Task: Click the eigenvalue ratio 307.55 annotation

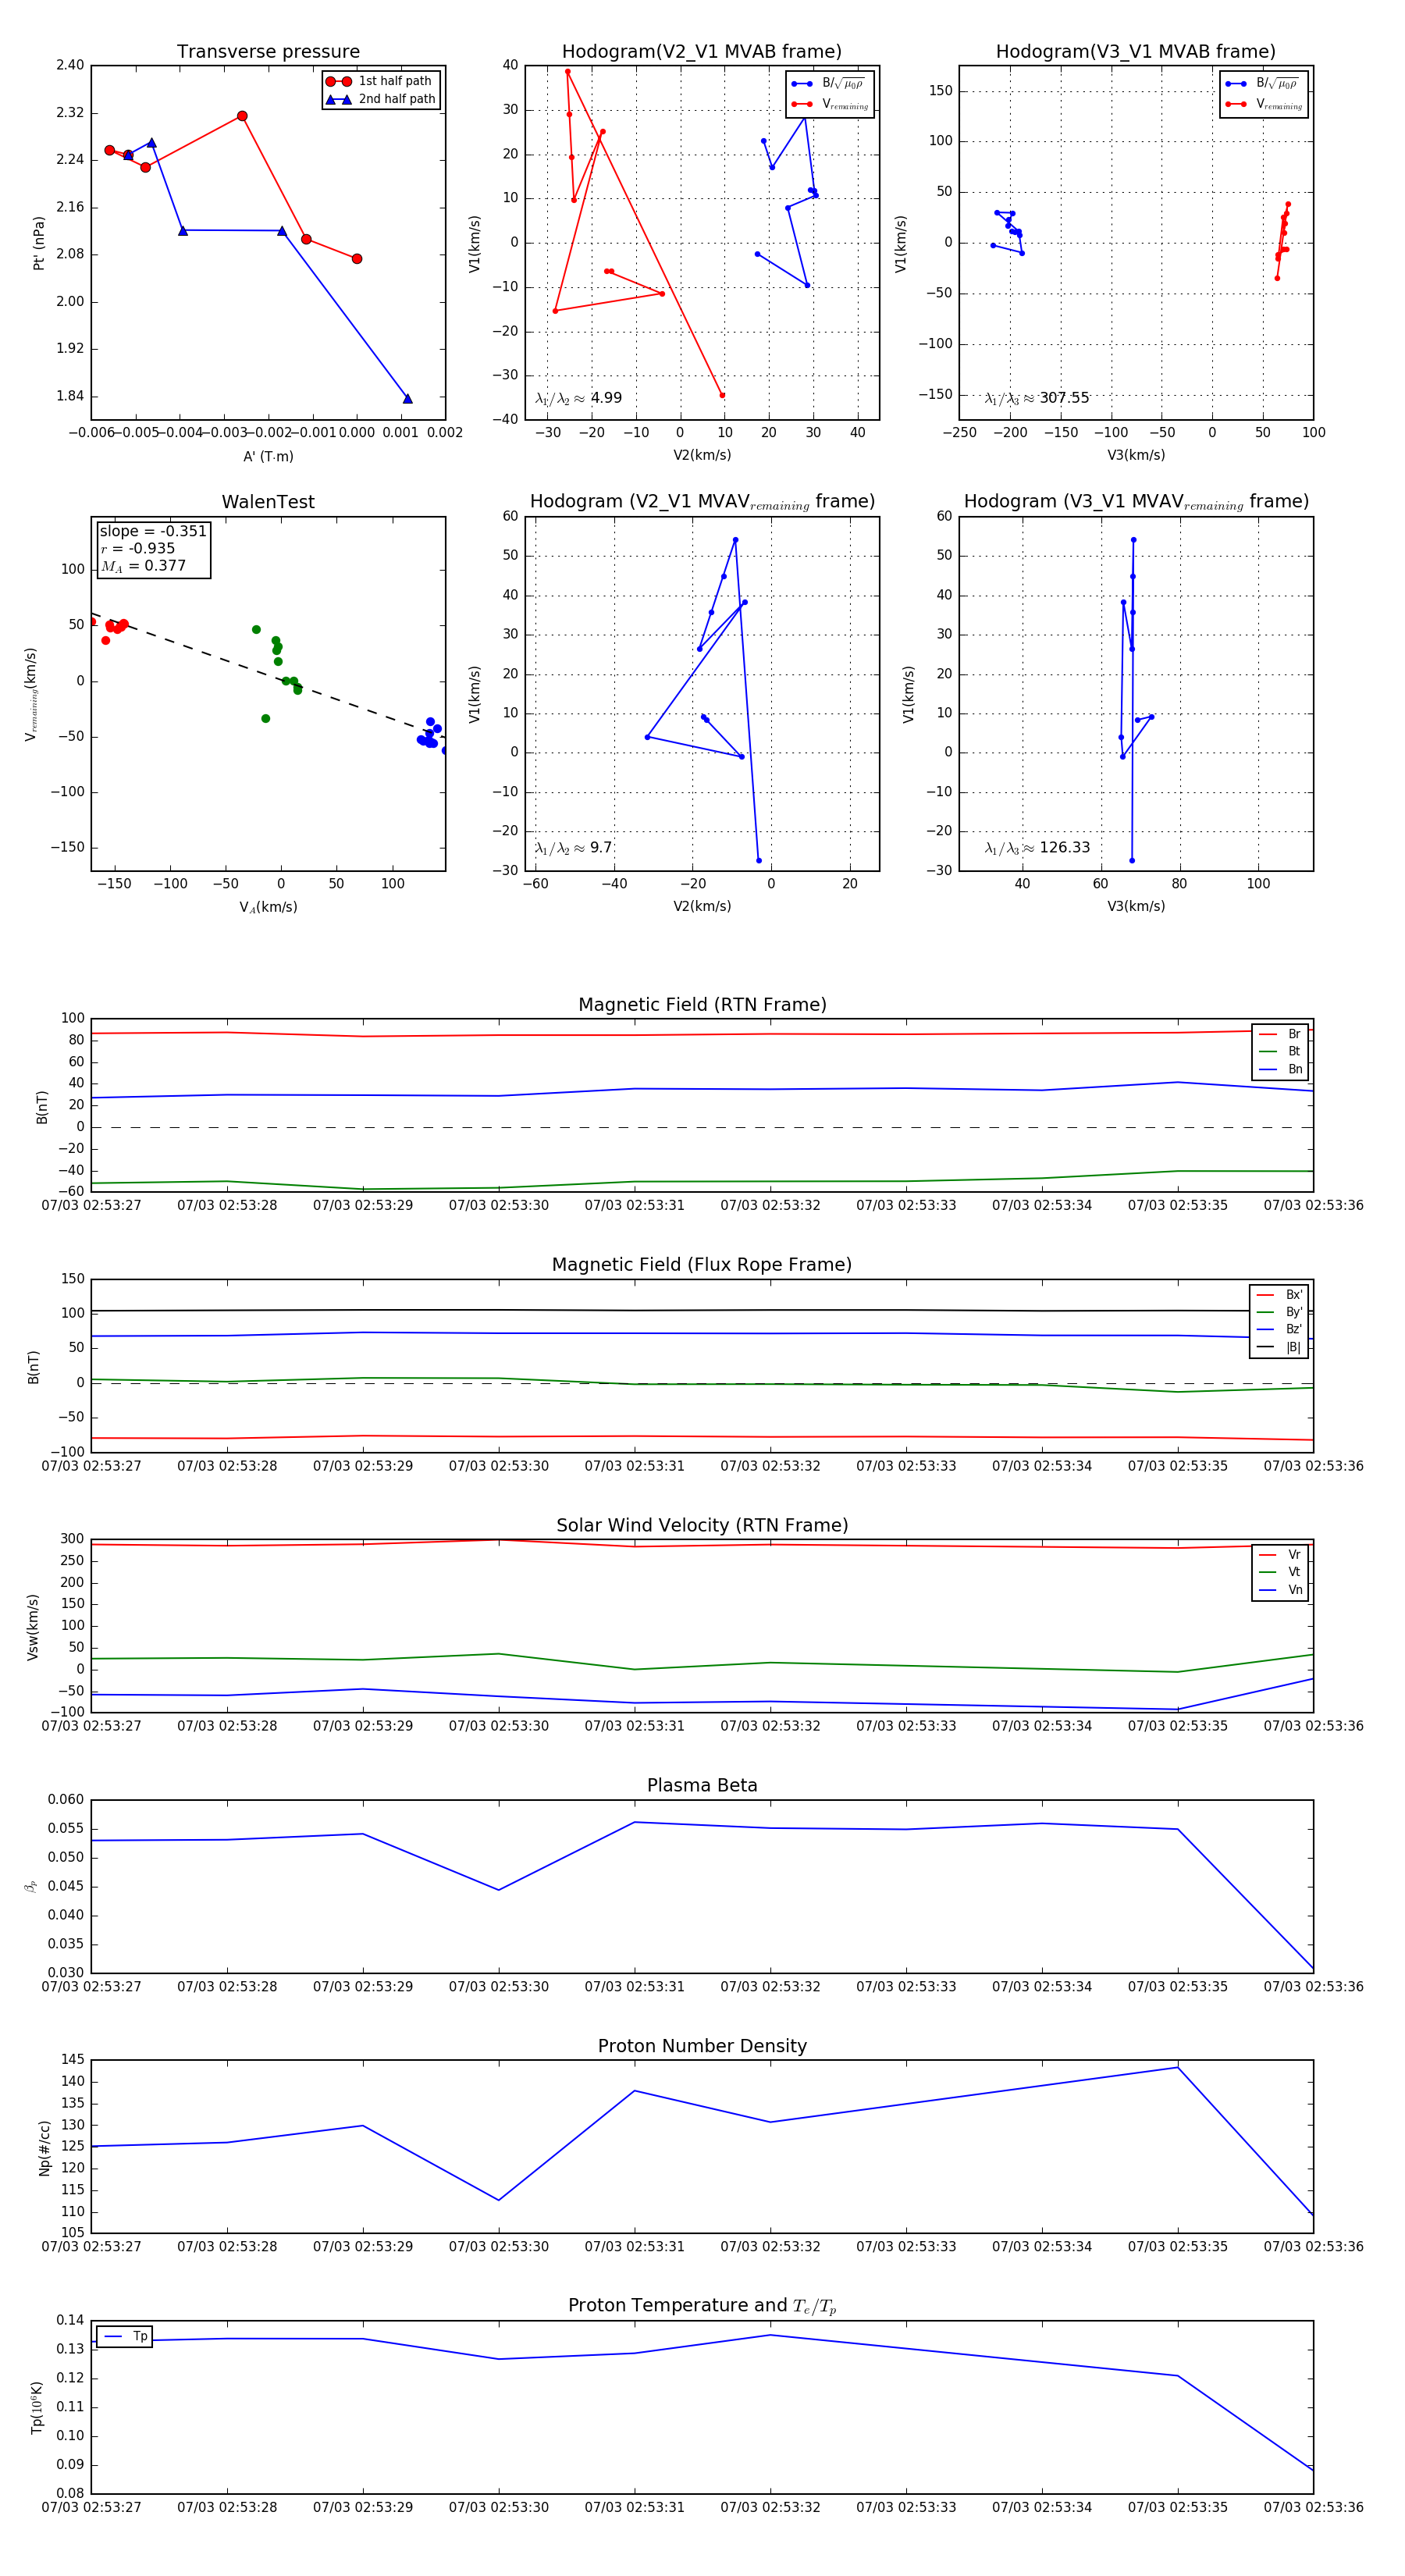Action: 1037,398
